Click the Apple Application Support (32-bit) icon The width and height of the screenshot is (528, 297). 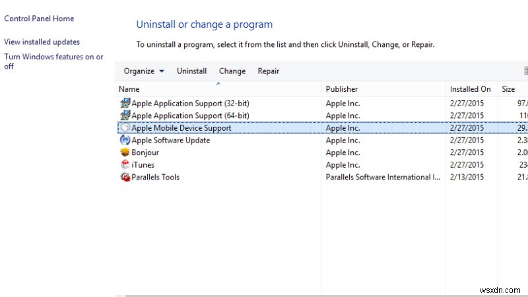125,103
